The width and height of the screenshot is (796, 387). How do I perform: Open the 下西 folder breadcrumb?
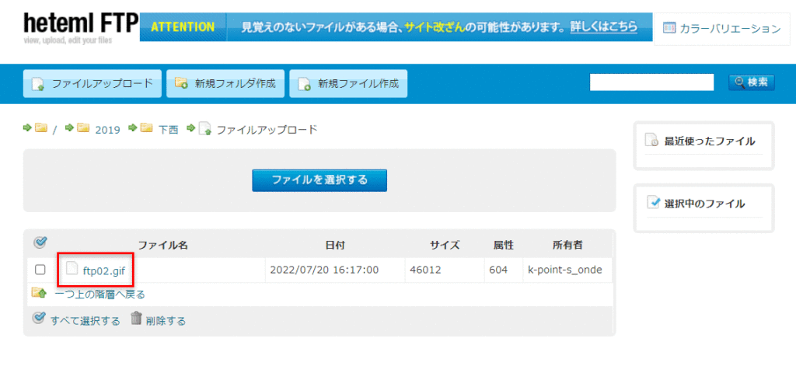(168, 130)
